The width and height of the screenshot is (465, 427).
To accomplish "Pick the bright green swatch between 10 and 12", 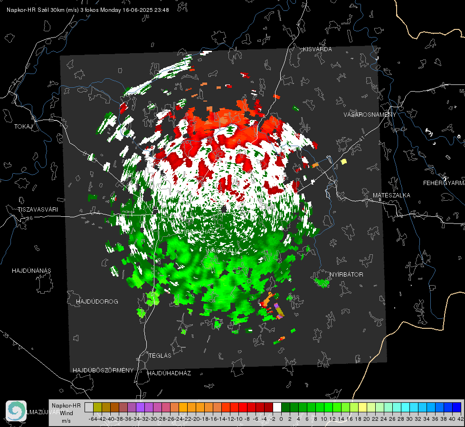I will [x=328, y=407].
